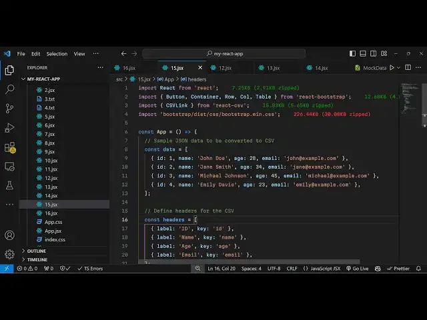This screenshot has width=427, height=320.
Task: Open notifications bell in status bar
Action: [x=418, y=269]
